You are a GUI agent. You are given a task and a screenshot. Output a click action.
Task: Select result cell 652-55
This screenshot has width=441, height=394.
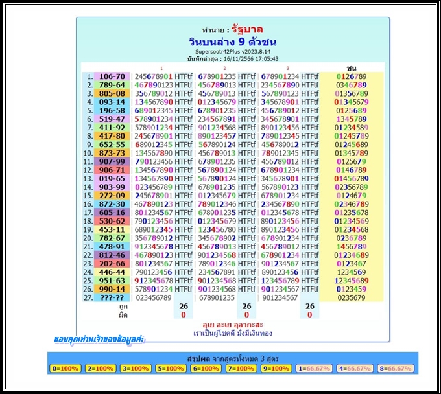click(112, 145)
